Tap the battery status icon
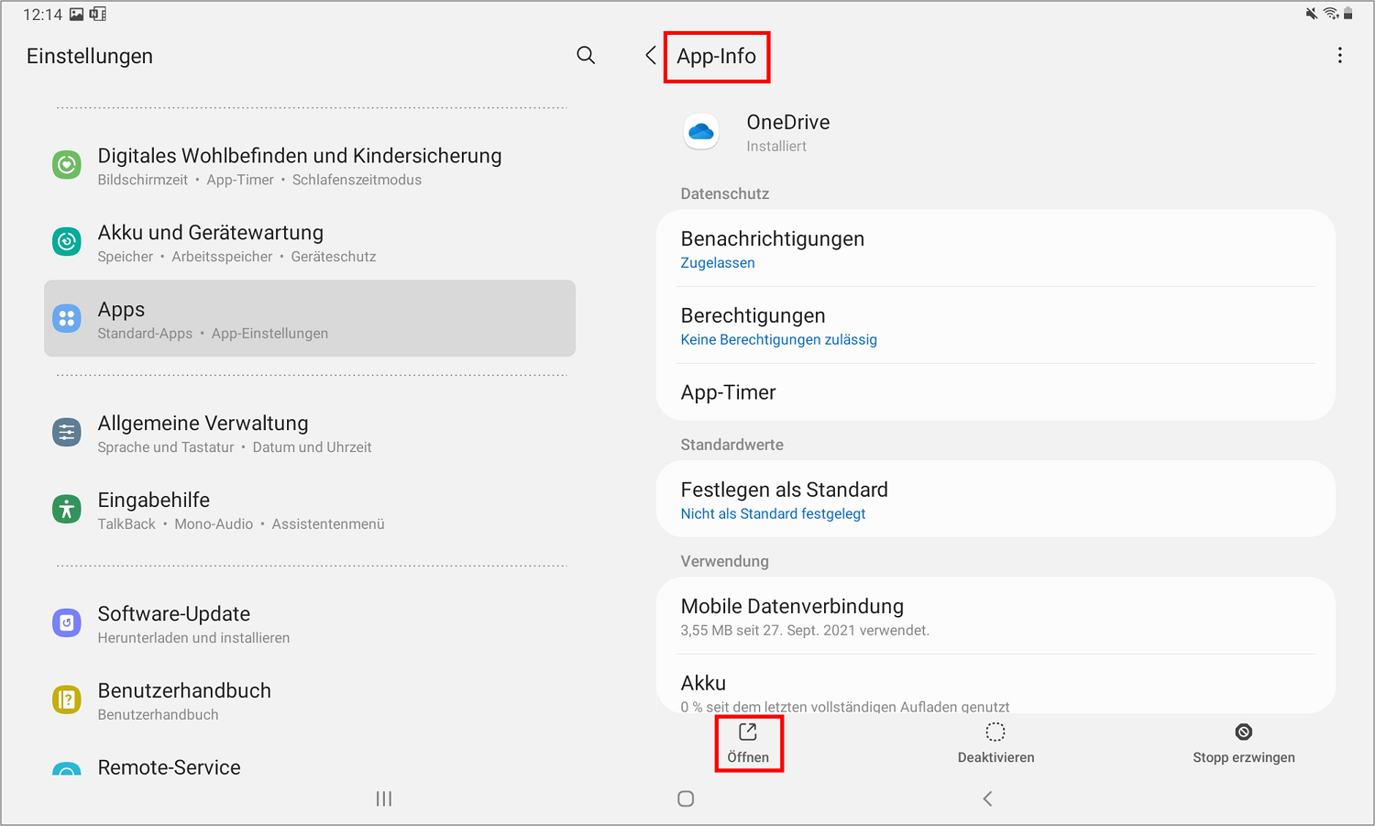The height and width of the screenshot is (826, 1375). point(1348,14)
